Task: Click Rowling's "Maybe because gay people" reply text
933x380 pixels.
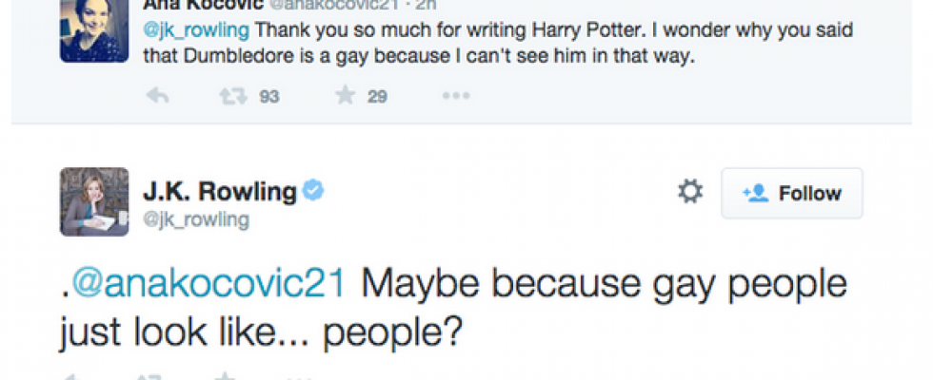Action: [571, 284]
